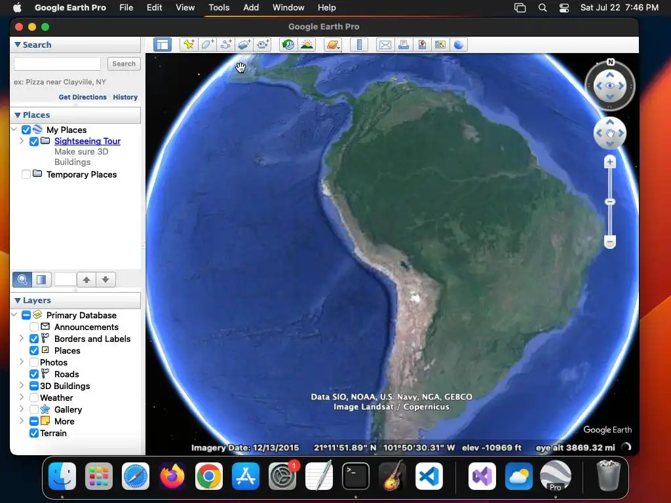The height and width of the screenshot is (503, 671).
Task: Toggle the Places panel split view icon
Action: [41, 280]
